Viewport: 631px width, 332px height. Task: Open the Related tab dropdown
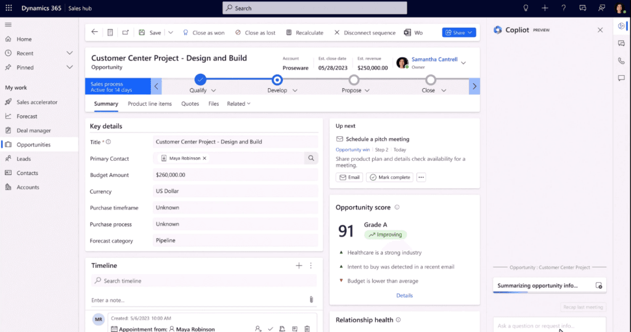[x=238, y=104]
